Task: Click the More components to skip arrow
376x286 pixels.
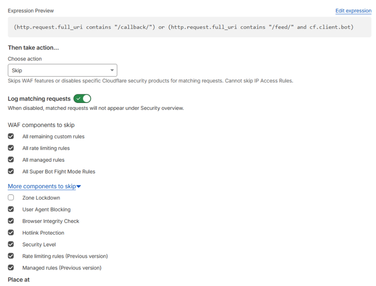Action: pyautogui.click(x=79, y=187)
